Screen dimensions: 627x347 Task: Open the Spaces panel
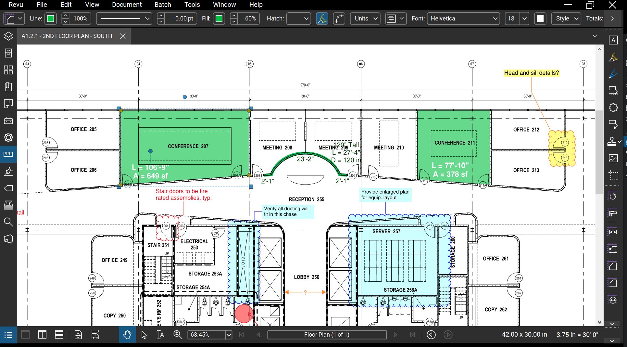click(x=8, y=103)
